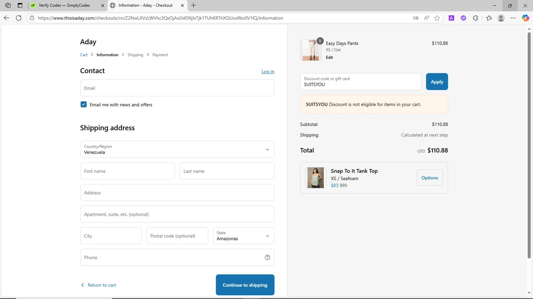Screen dimensions: 533x299
Task: Open the browser settings and more menu
Action: 513,18
